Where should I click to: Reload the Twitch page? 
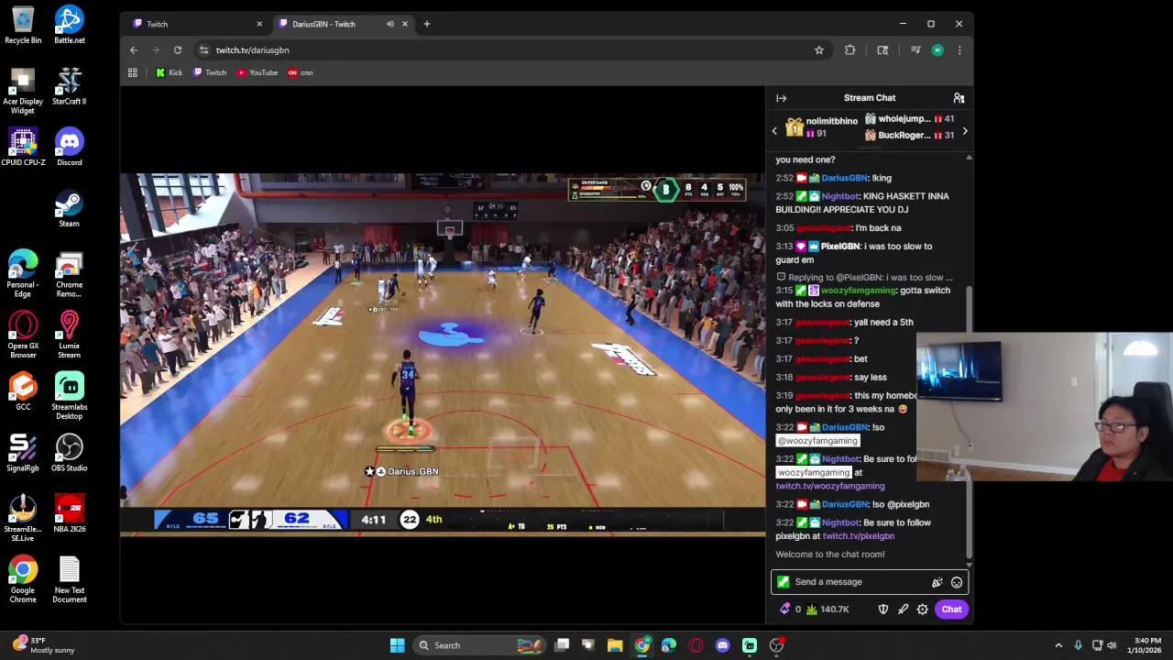[x=178, y=50]
